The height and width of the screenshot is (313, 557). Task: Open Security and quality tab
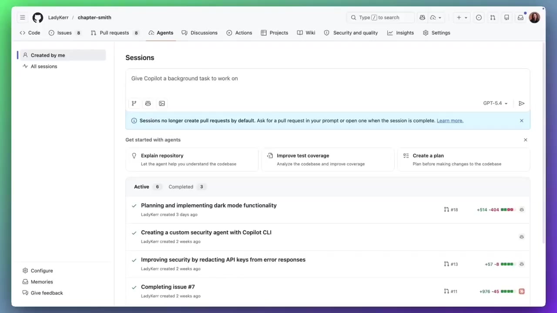coord(351,33)
